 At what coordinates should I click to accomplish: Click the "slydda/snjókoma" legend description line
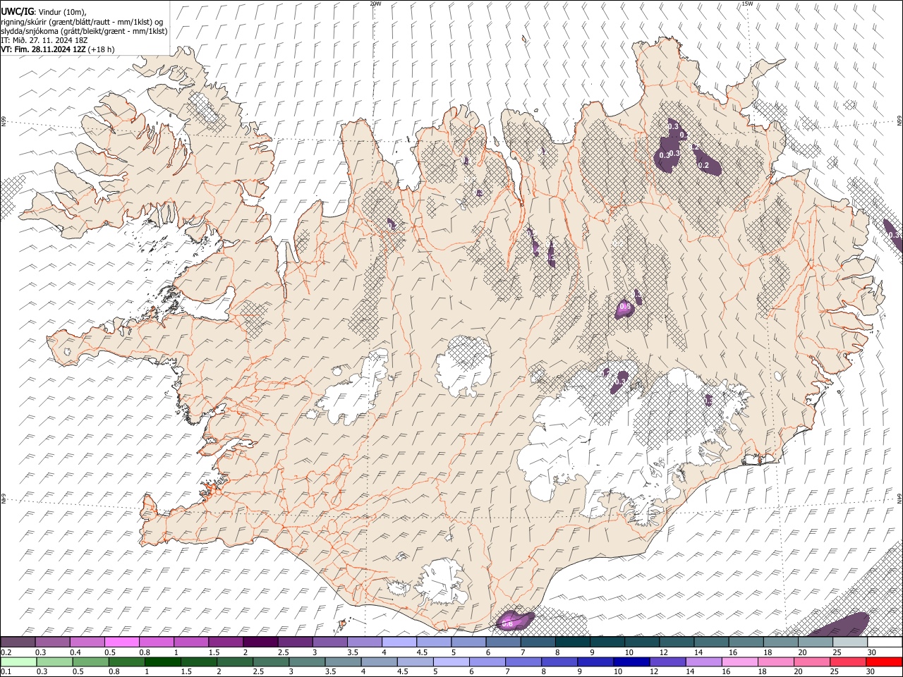pyautogui.click(x=85, y=31)
